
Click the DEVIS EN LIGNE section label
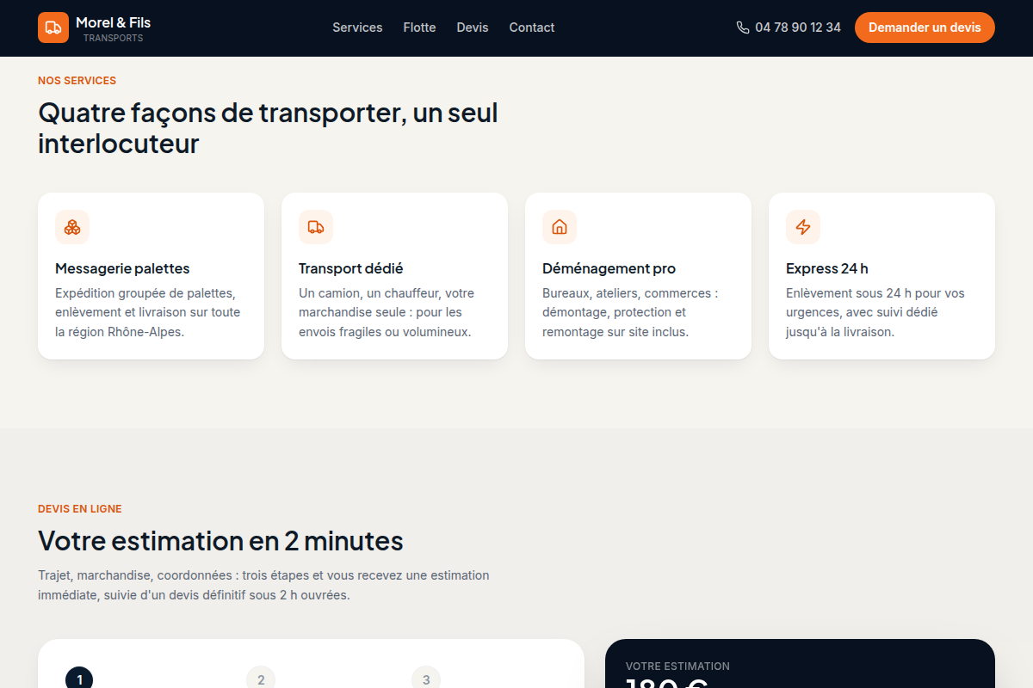80,509
